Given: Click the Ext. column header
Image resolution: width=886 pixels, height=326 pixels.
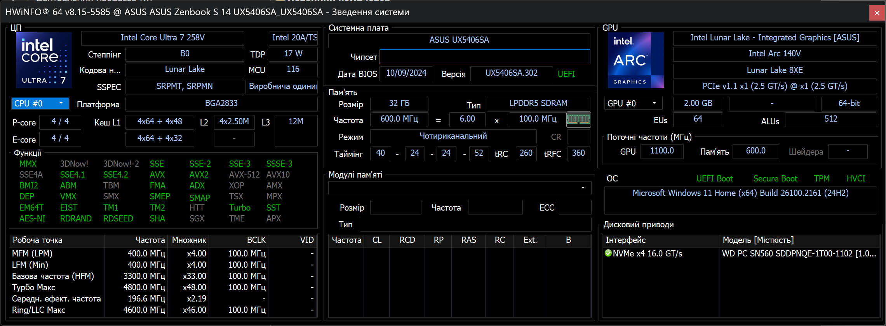Looking at the screenshot, I should point(530,240).
